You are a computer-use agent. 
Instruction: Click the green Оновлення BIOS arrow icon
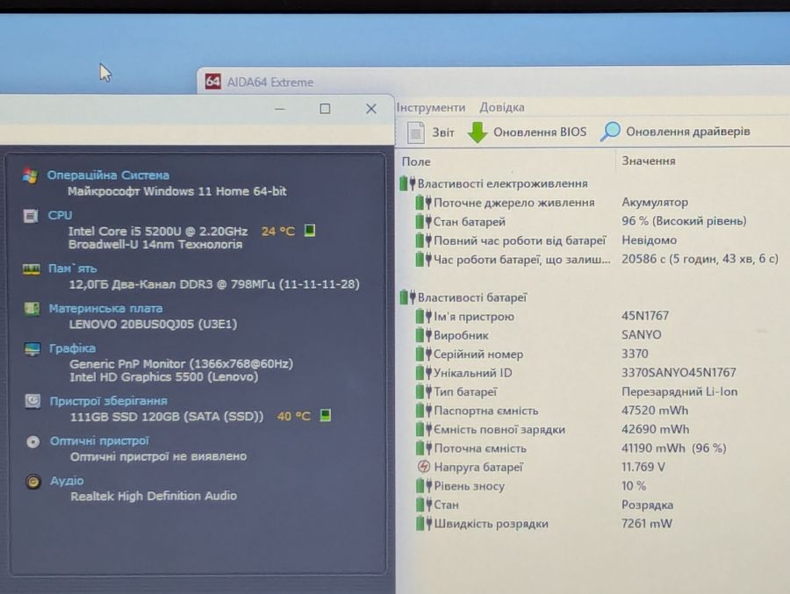click(x=478, y=132)
